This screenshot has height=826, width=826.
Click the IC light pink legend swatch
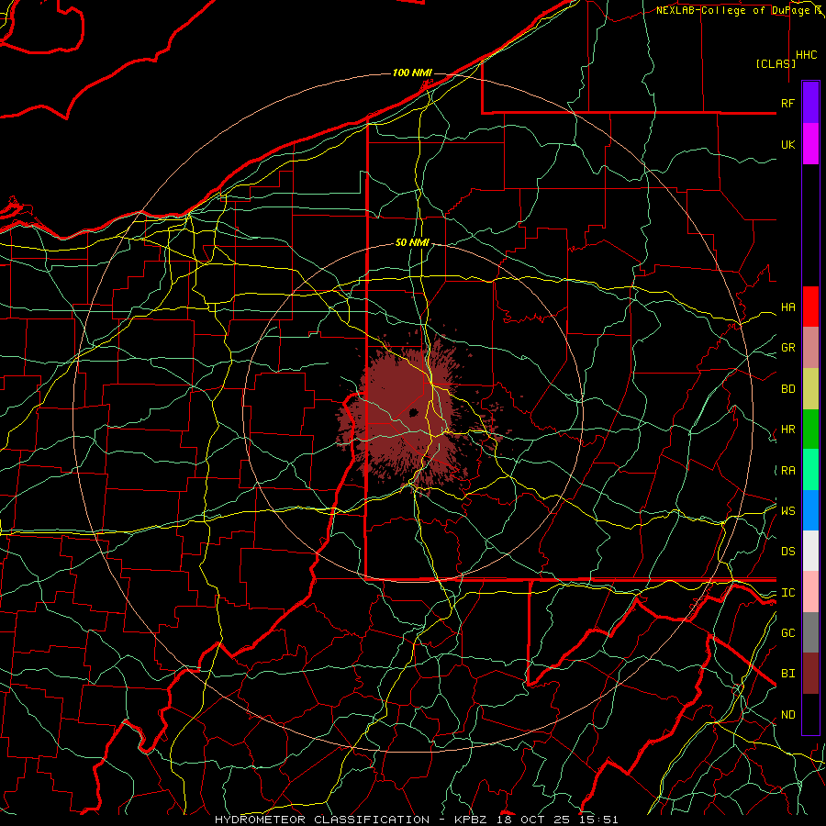tap(810, 592)
